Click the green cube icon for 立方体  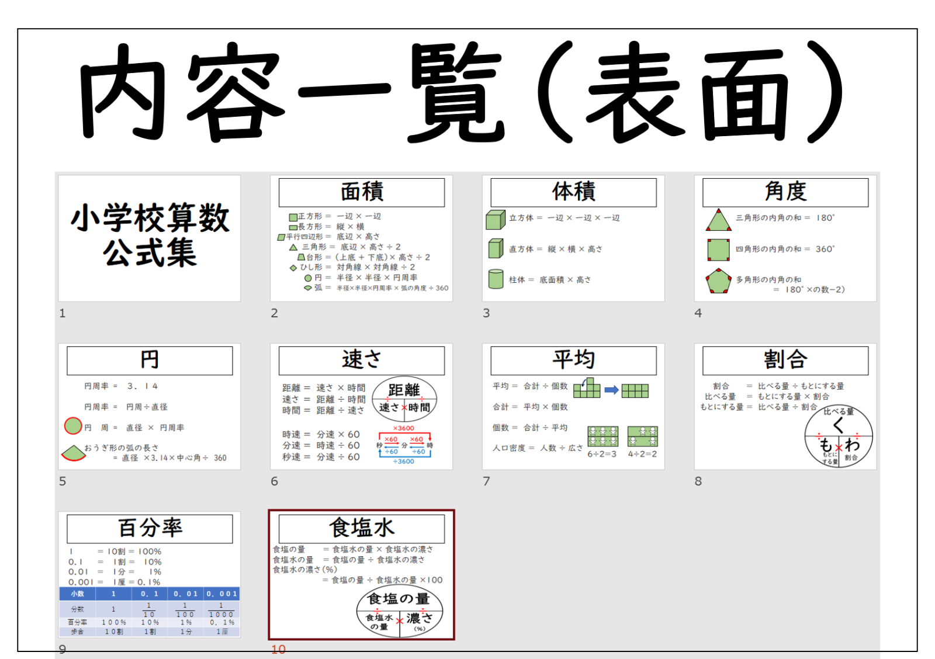(x=496, y=219)
